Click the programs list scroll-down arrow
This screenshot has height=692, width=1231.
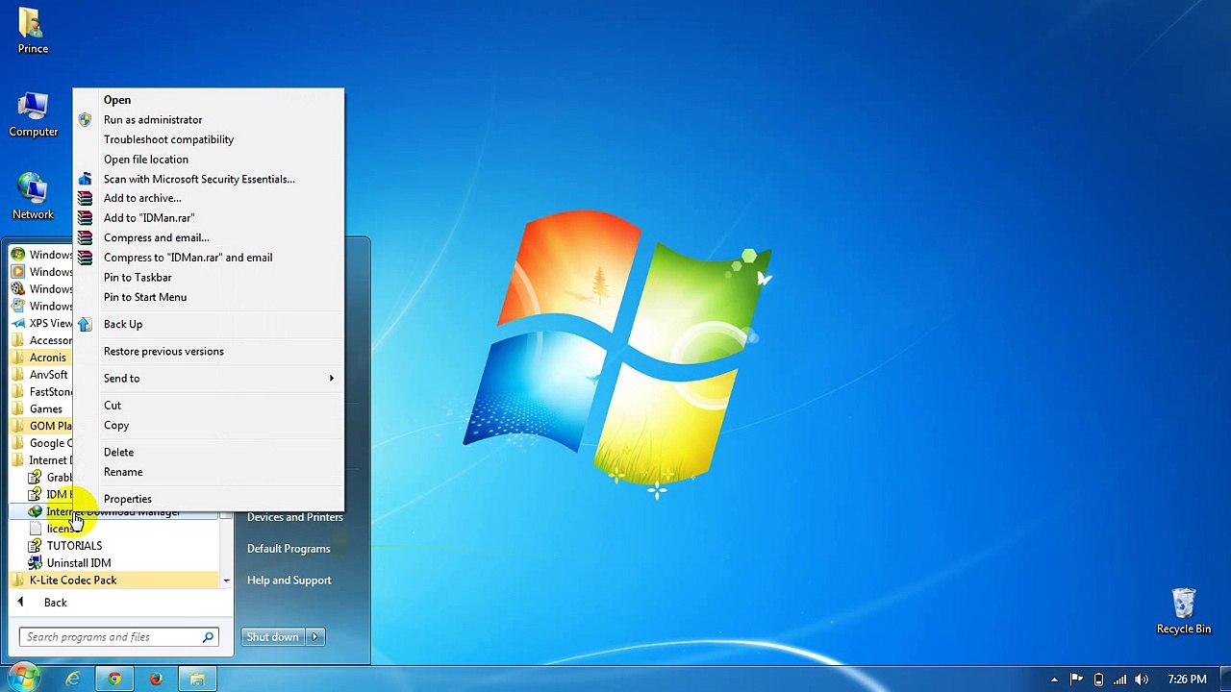(226, 581)
